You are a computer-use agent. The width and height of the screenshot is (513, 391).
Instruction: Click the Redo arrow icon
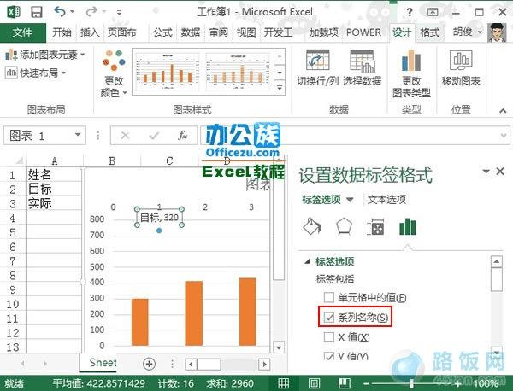(91, 12)
